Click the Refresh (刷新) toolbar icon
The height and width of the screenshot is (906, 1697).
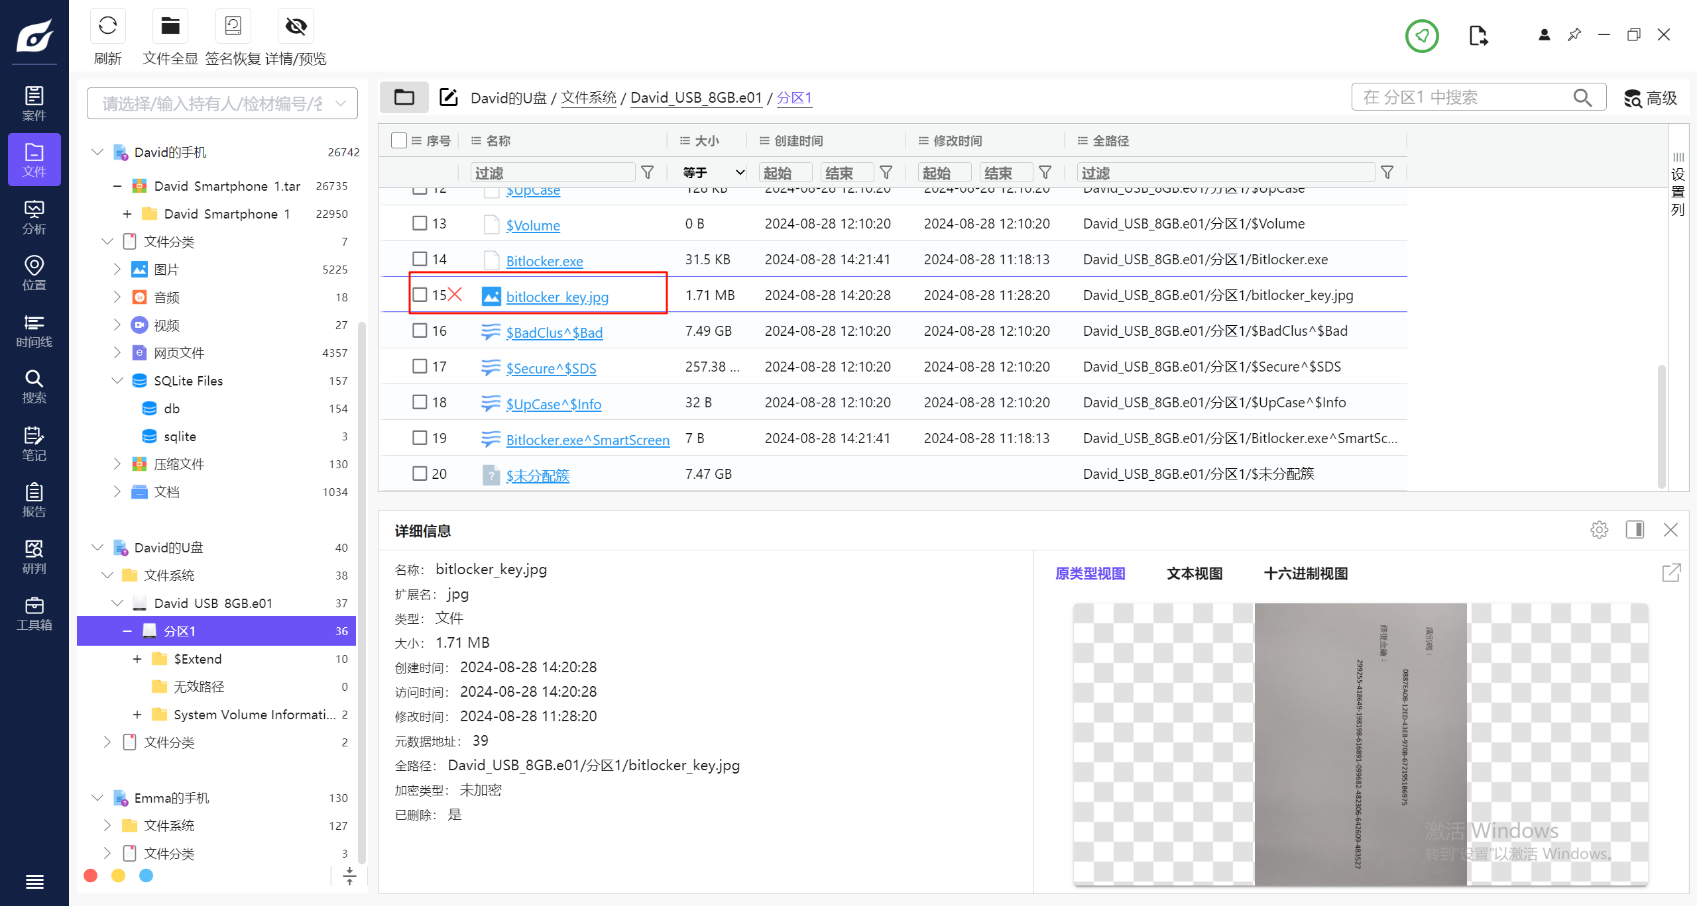[x=107, y=27]
